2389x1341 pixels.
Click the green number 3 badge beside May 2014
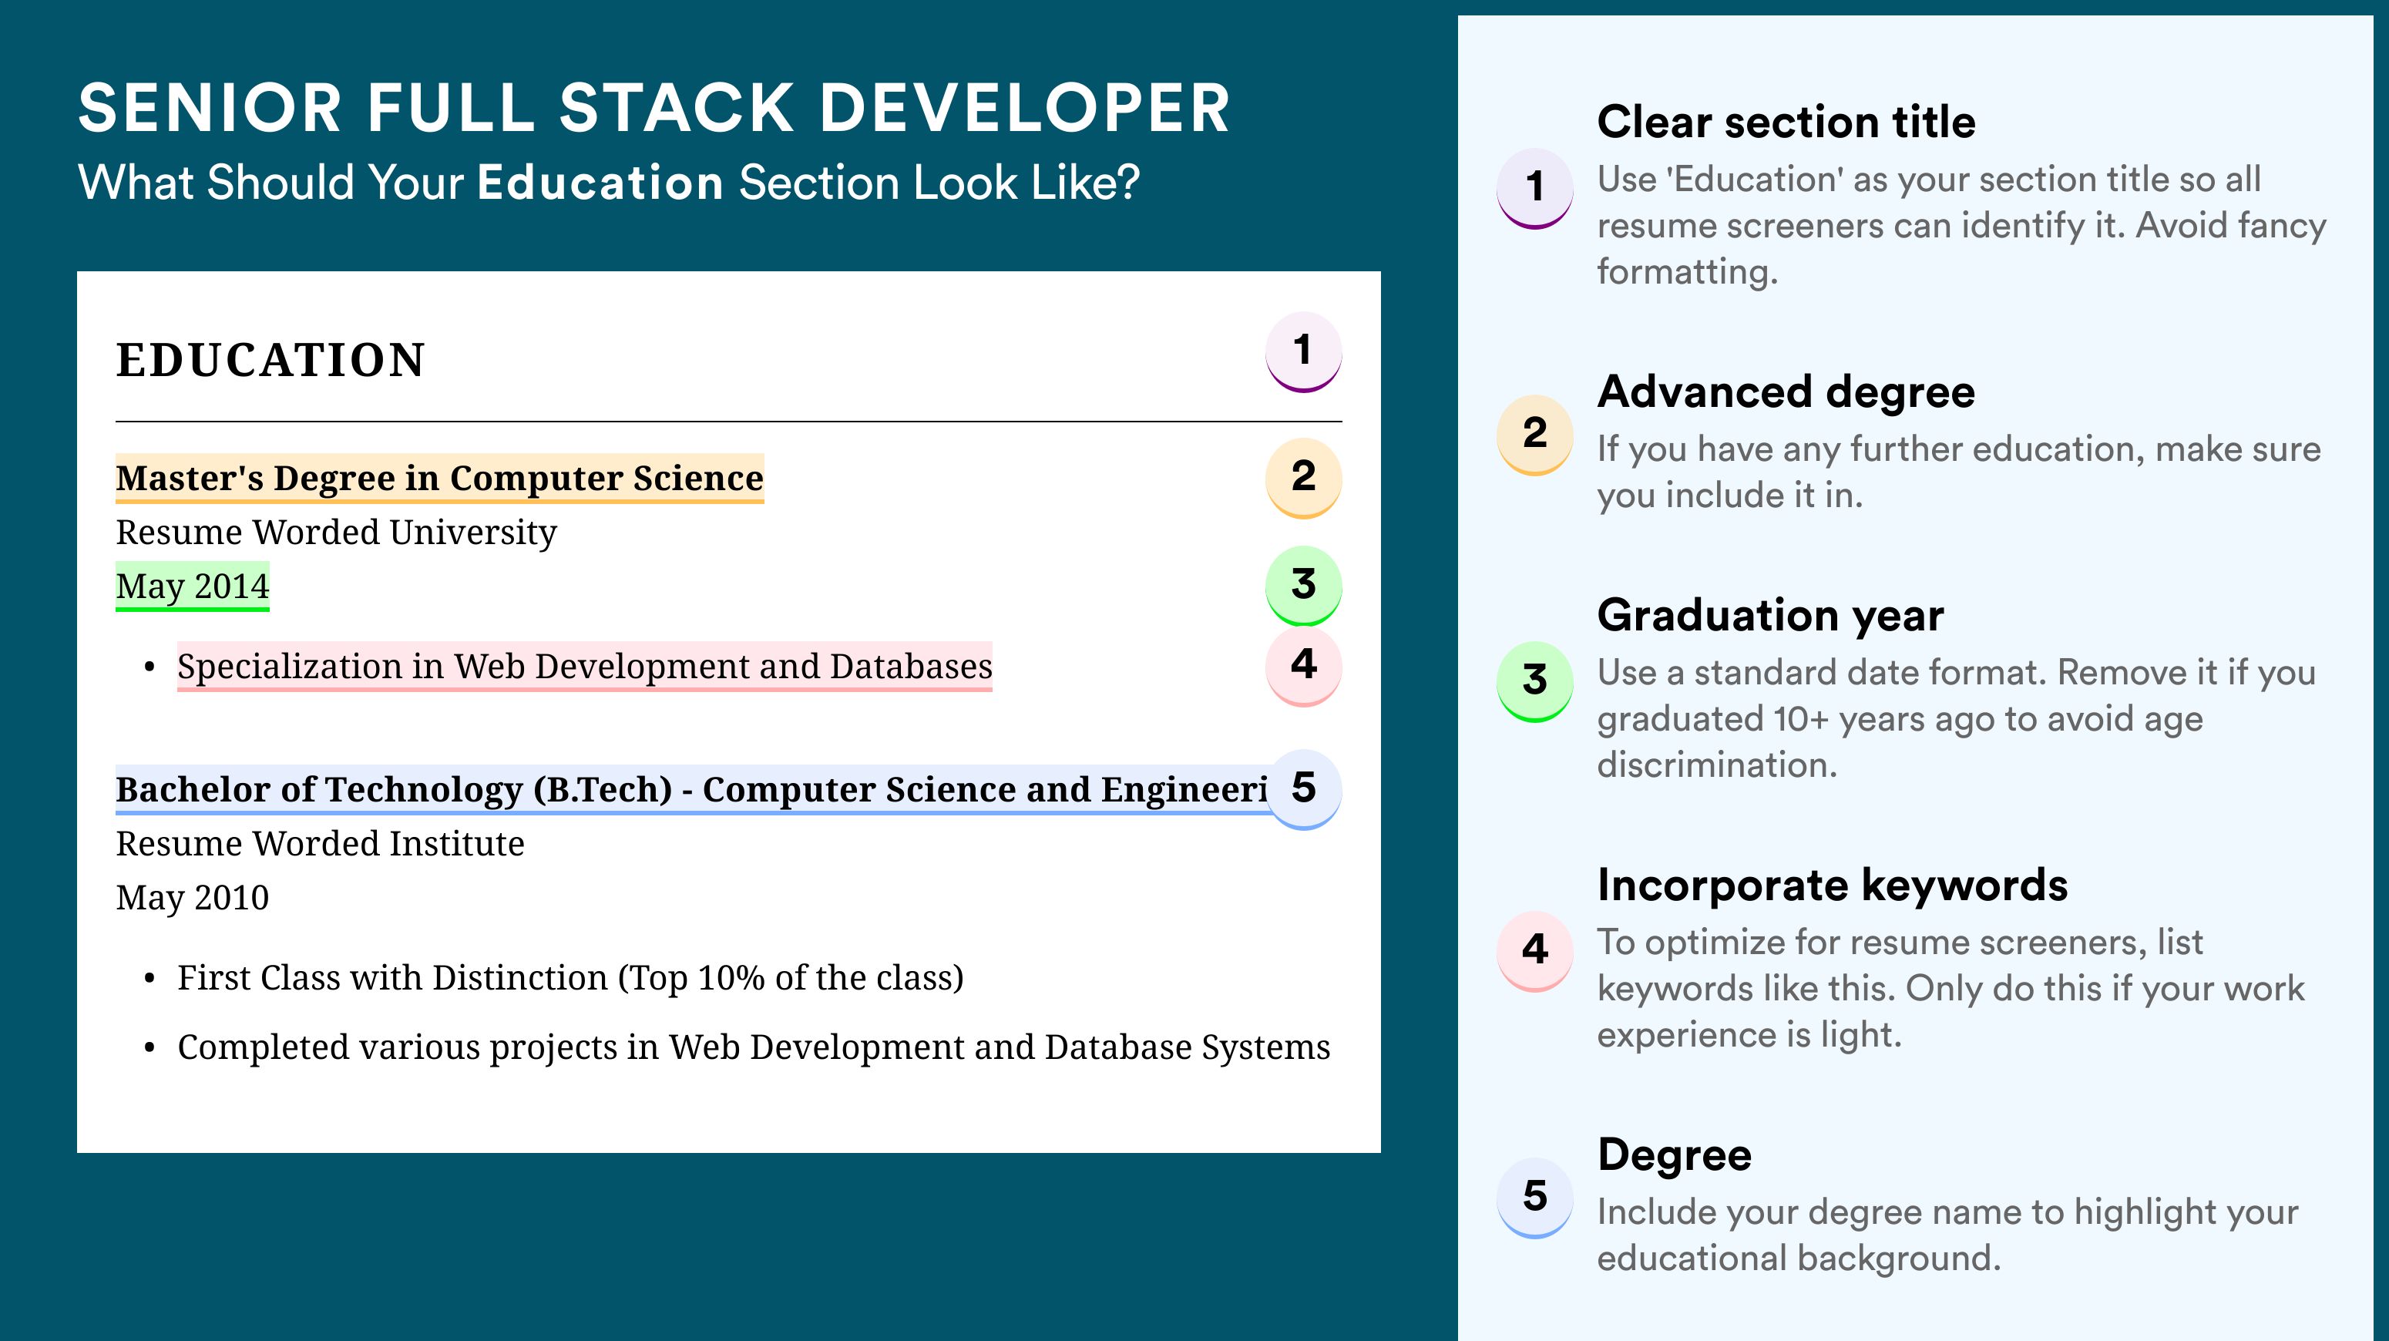[1303, 585]
